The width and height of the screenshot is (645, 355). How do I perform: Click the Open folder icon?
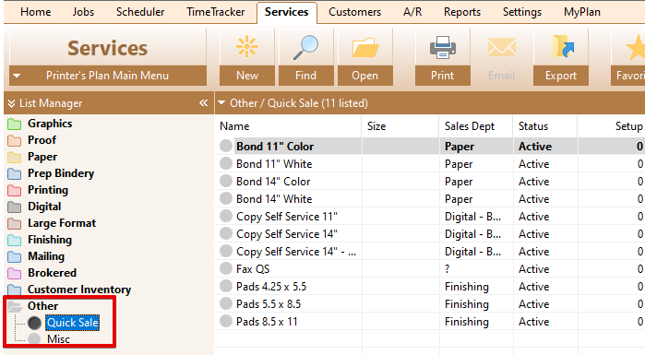364,47
